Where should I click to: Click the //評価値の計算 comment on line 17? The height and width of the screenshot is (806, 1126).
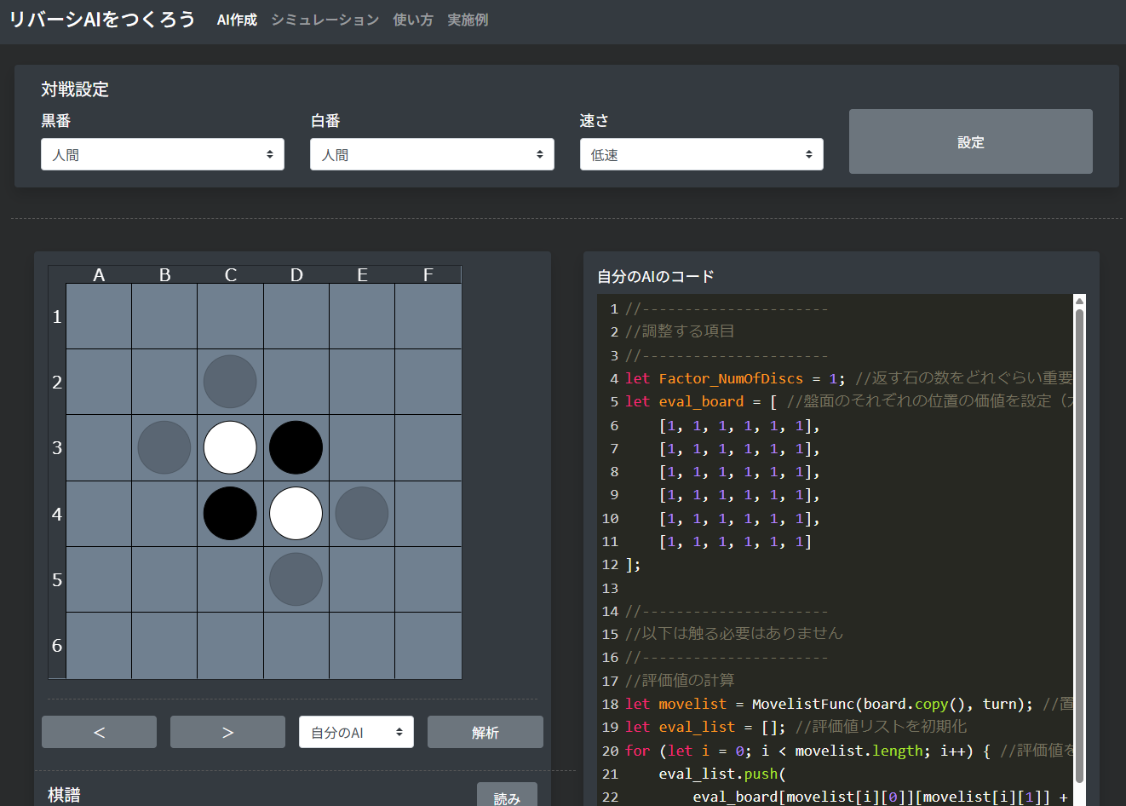[x=680, y=680]
